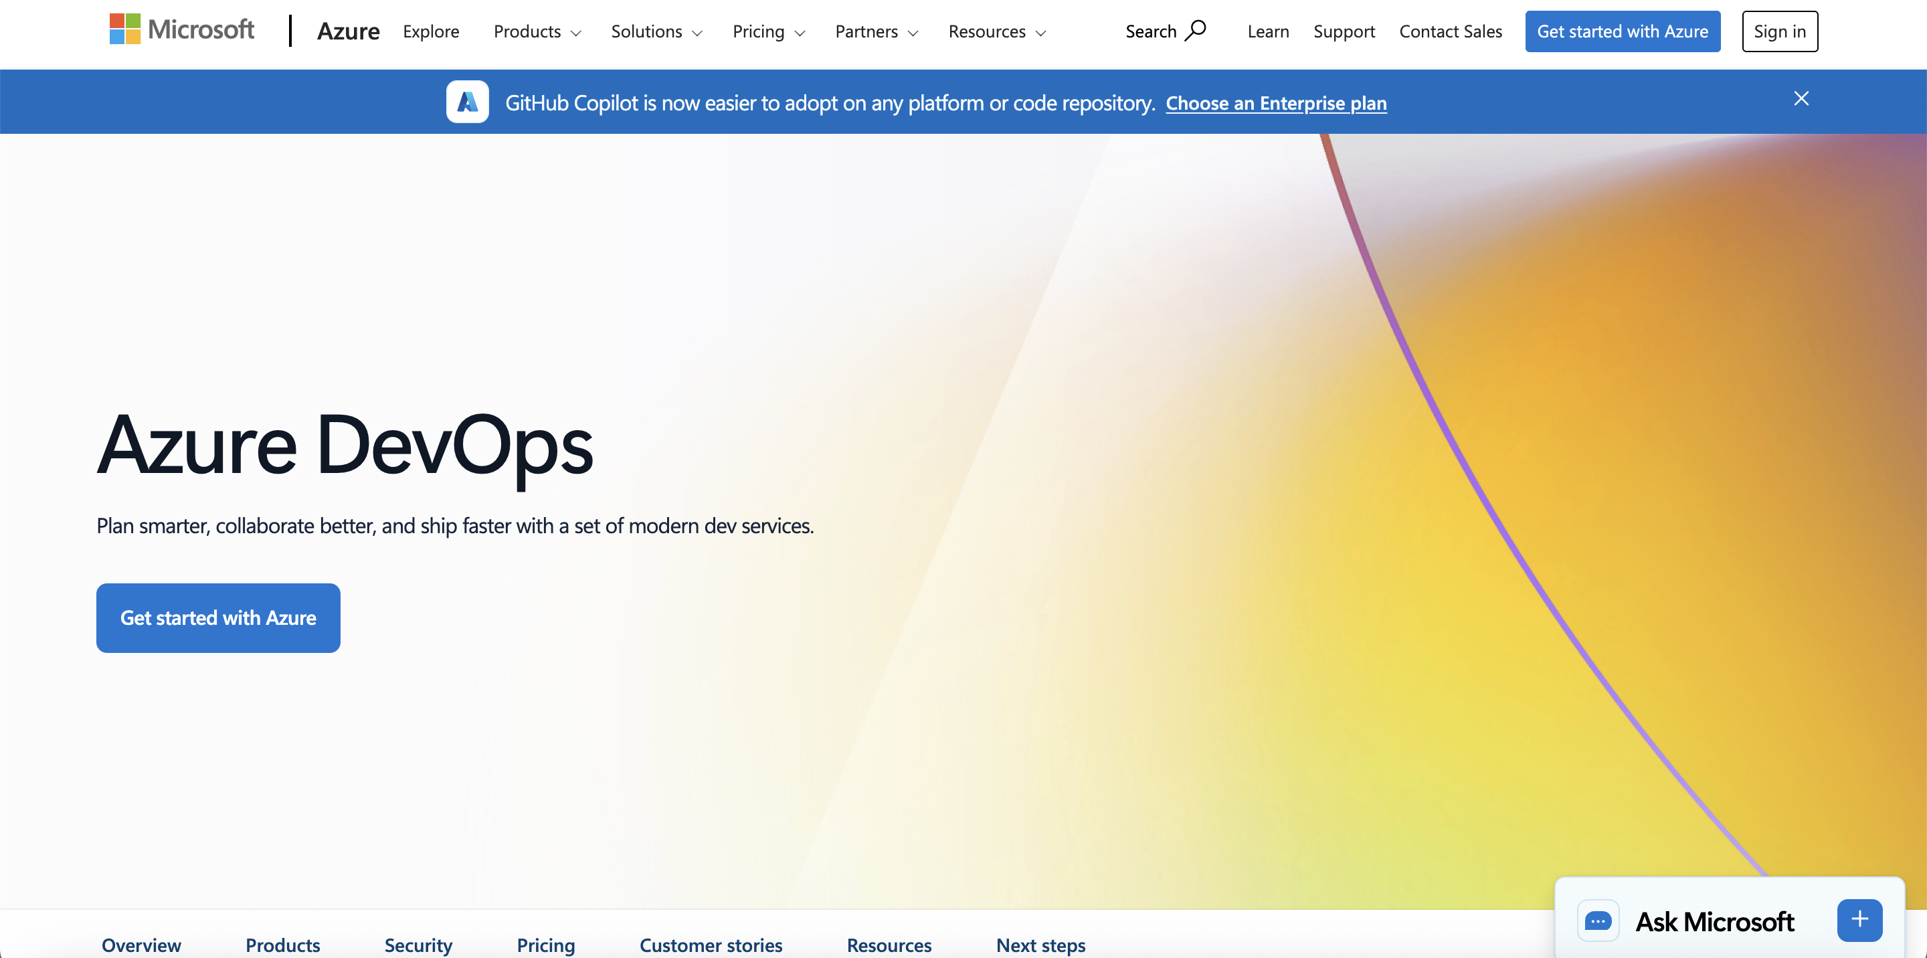Switch to the Security section tab
Screen dimensions: 1927x958
coord(418,945)
